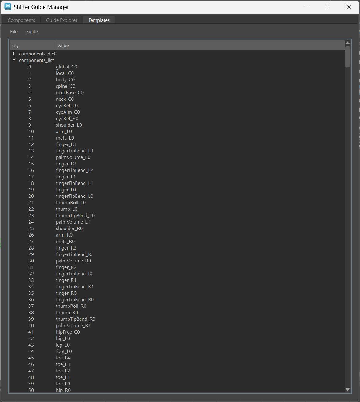
Task: Click the finger_R3 value
Action: (66, 248)
